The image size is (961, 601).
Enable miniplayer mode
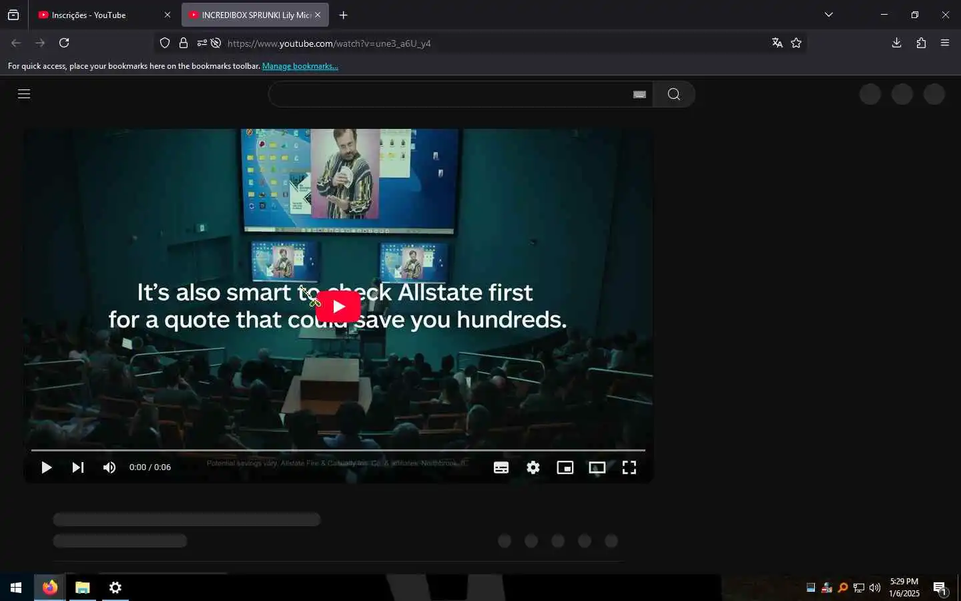coord(565,467)
